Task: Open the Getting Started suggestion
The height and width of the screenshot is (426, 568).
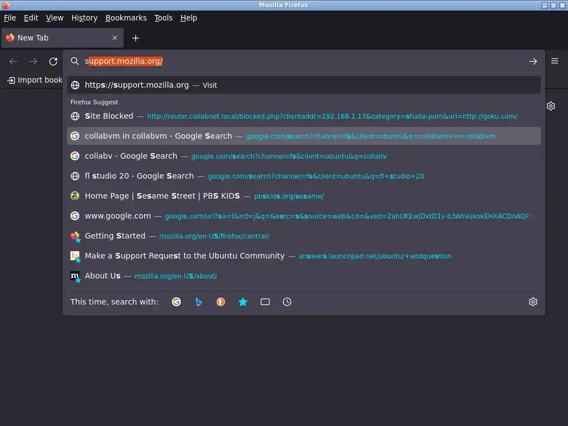Action: [303, 236]
